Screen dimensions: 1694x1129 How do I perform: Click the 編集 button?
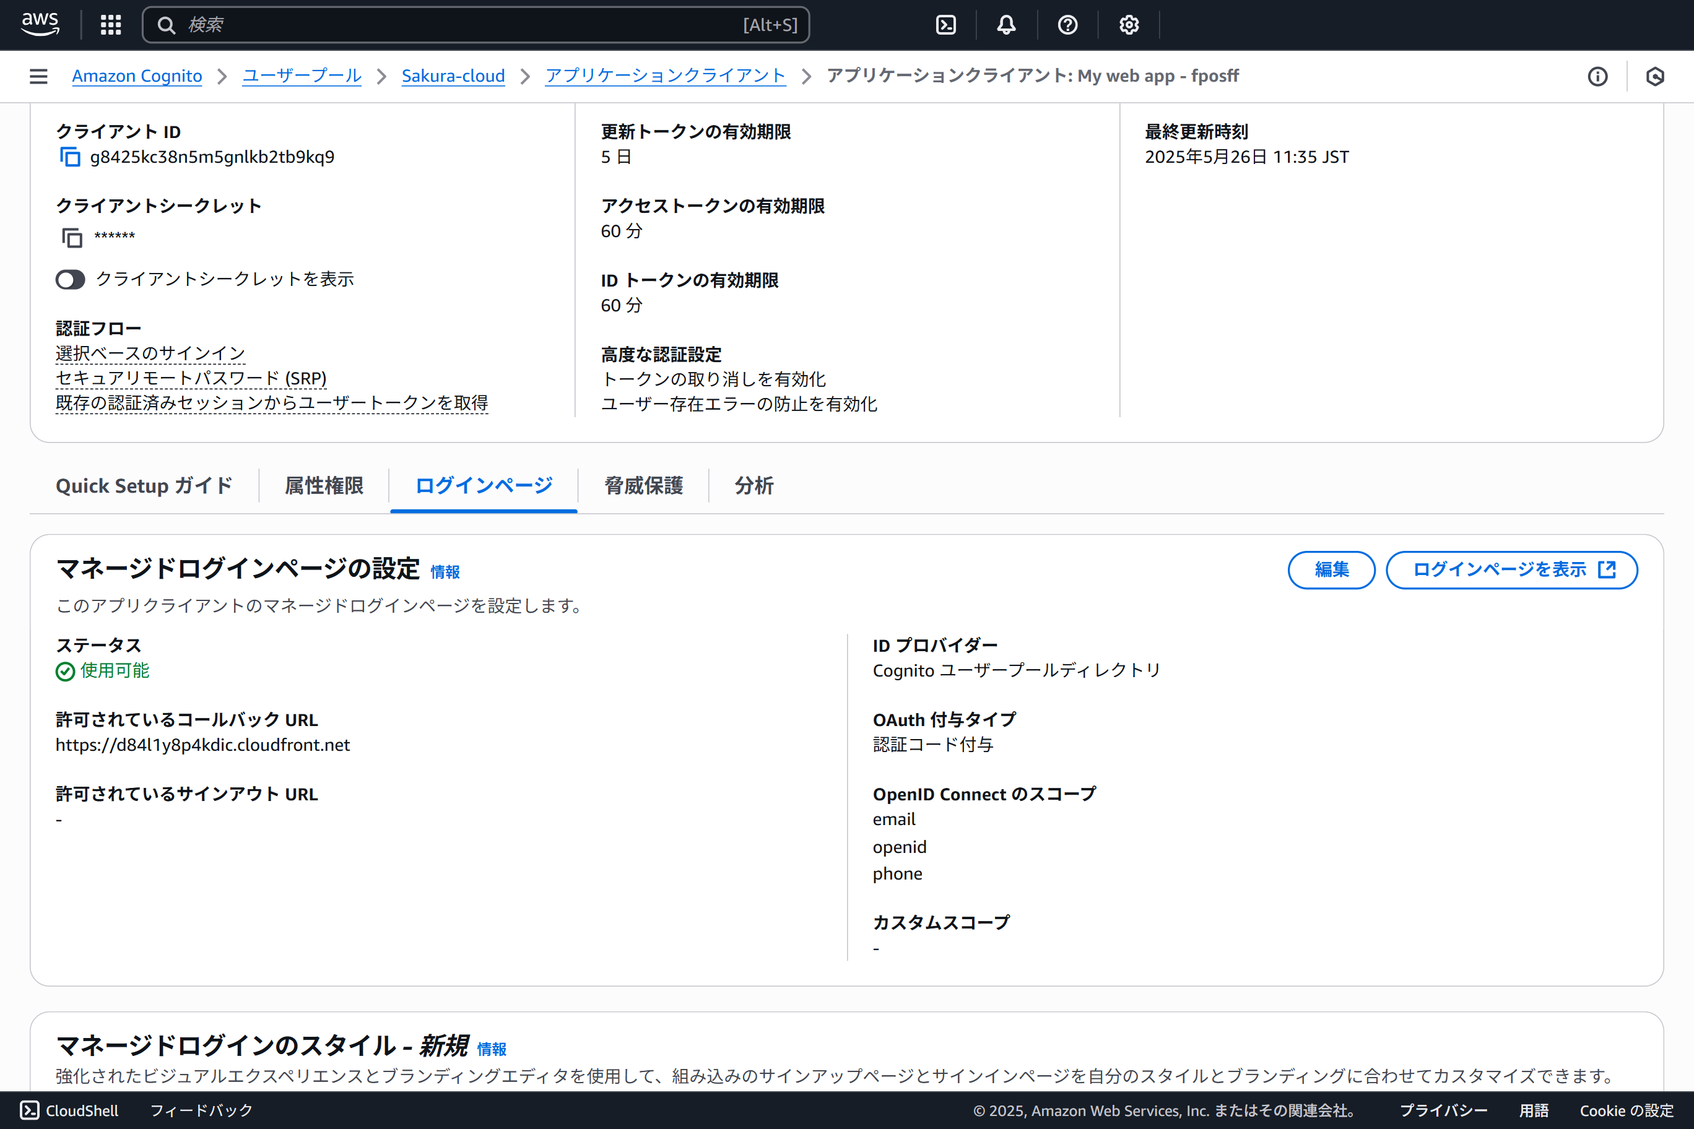pos(1332,570)
